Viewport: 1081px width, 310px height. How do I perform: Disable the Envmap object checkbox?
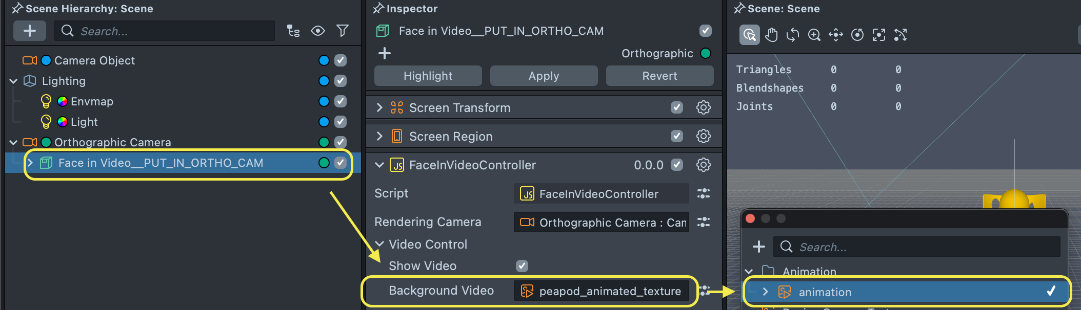point(341,101)
